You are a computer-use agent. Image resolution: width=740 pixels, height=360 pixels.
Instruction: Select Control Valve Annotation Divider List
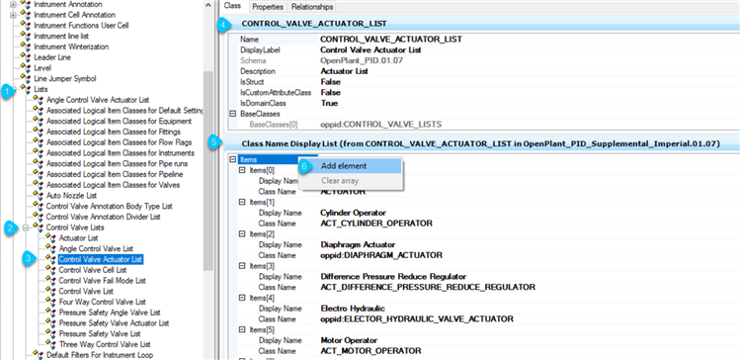tap(103, 217)
